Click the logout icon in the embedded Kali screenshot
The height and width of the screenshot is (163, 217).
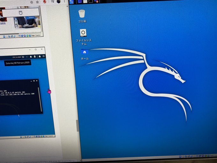(44, 56)
